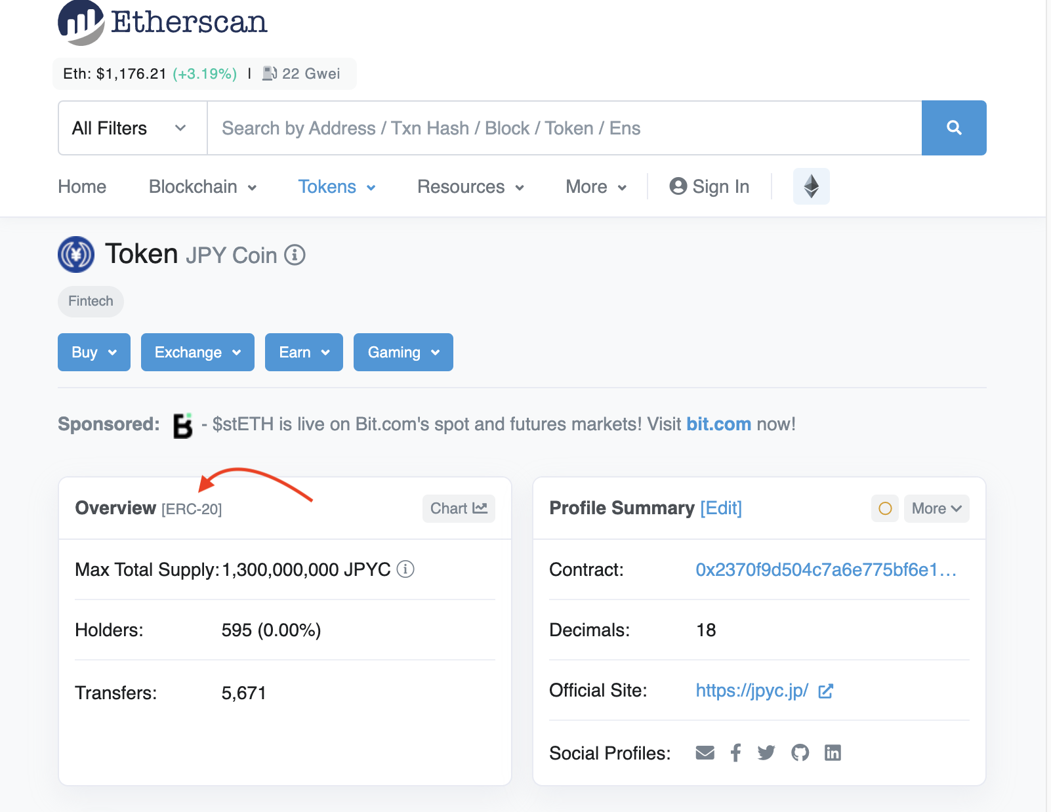Expand the More navigation menu
Viewport: 1051px width, 812px height.
click(x=596, y=187)
